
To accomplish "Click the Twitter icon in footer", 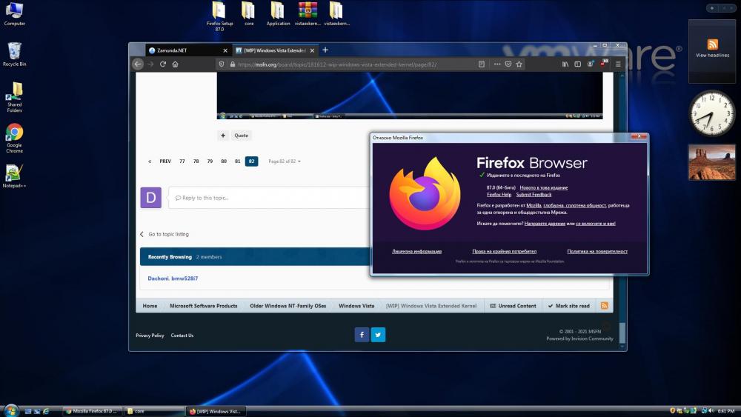I will pyautogui.click(x=379, y=335).
